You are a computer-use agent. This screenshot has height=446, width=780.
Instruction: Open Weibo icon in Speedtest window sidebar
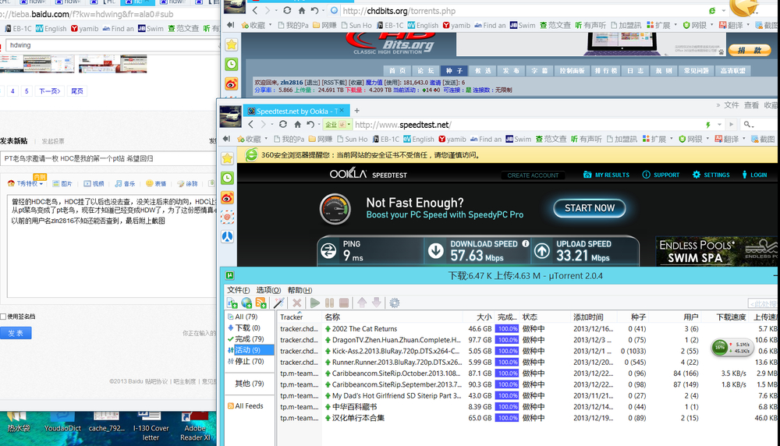(x=227, y=198)
